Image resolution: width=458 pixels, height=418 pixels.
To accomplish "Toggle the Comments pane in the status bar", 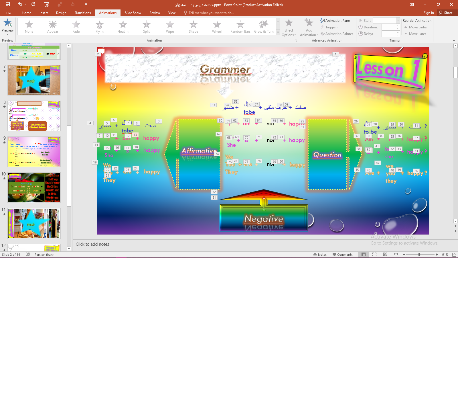I will click(x=343, y=255).
